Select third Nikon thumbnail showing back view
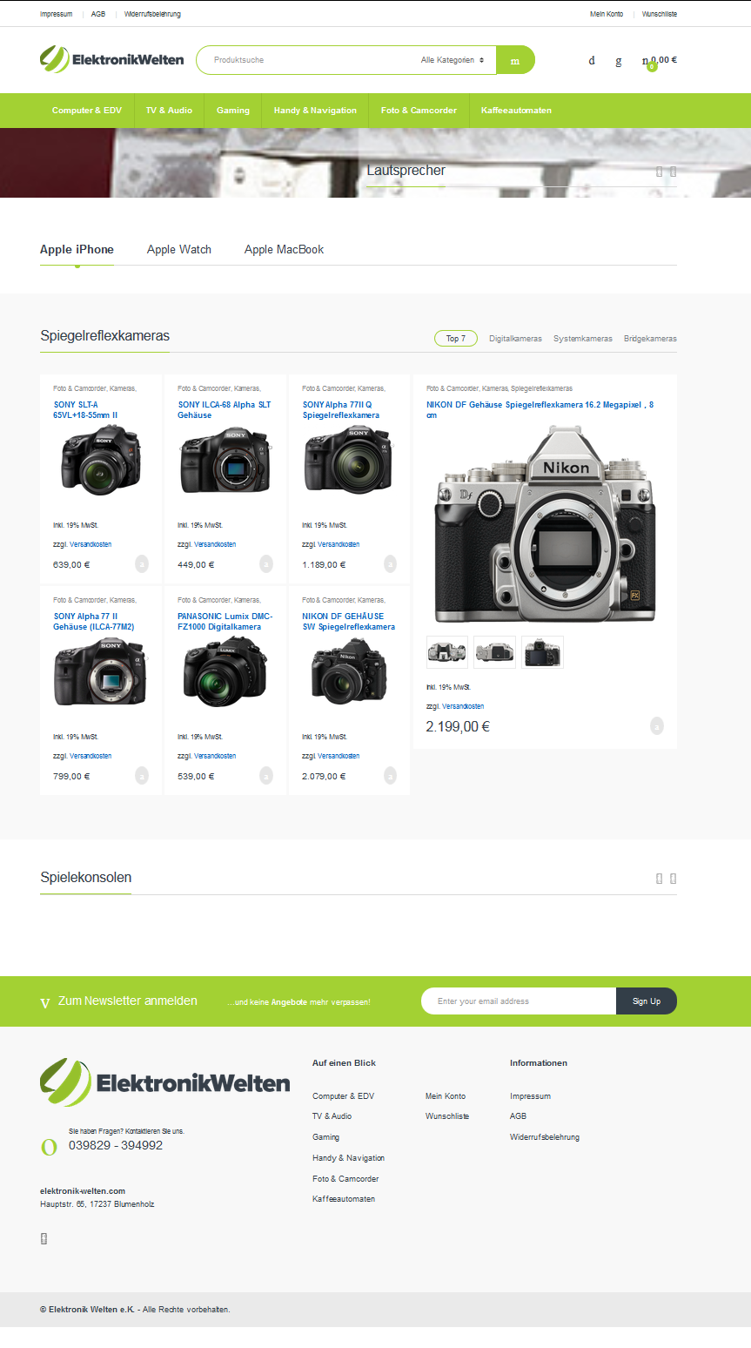751x1348 pixels. pyautogui.click(x=543, y=652)
